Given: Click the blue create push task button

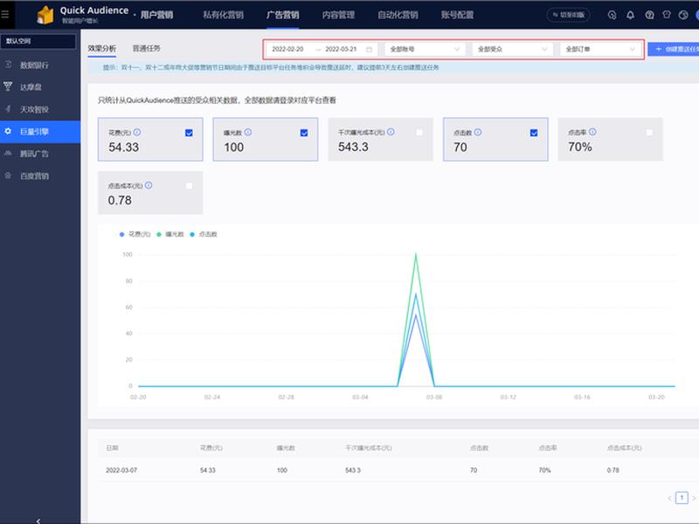Looking at the screenshot, I should pos(673,49).
